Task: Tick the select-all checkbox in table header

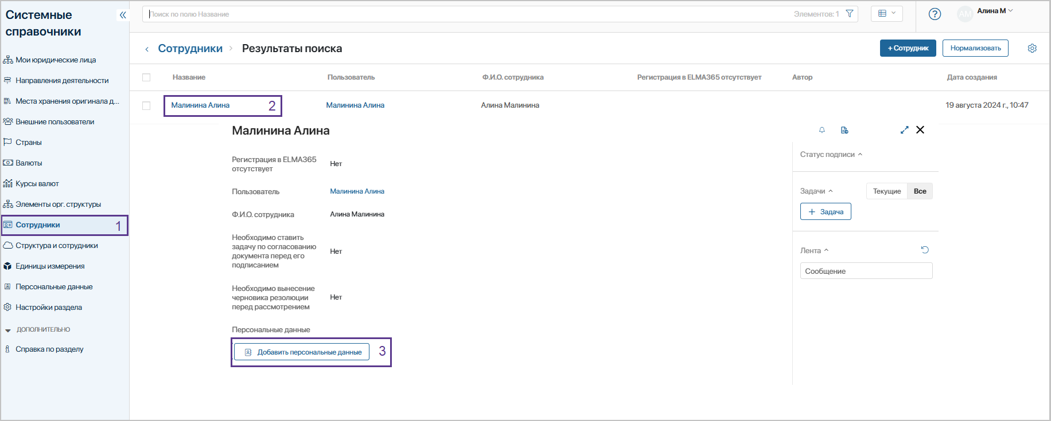Action: click(x=146, y=77)
